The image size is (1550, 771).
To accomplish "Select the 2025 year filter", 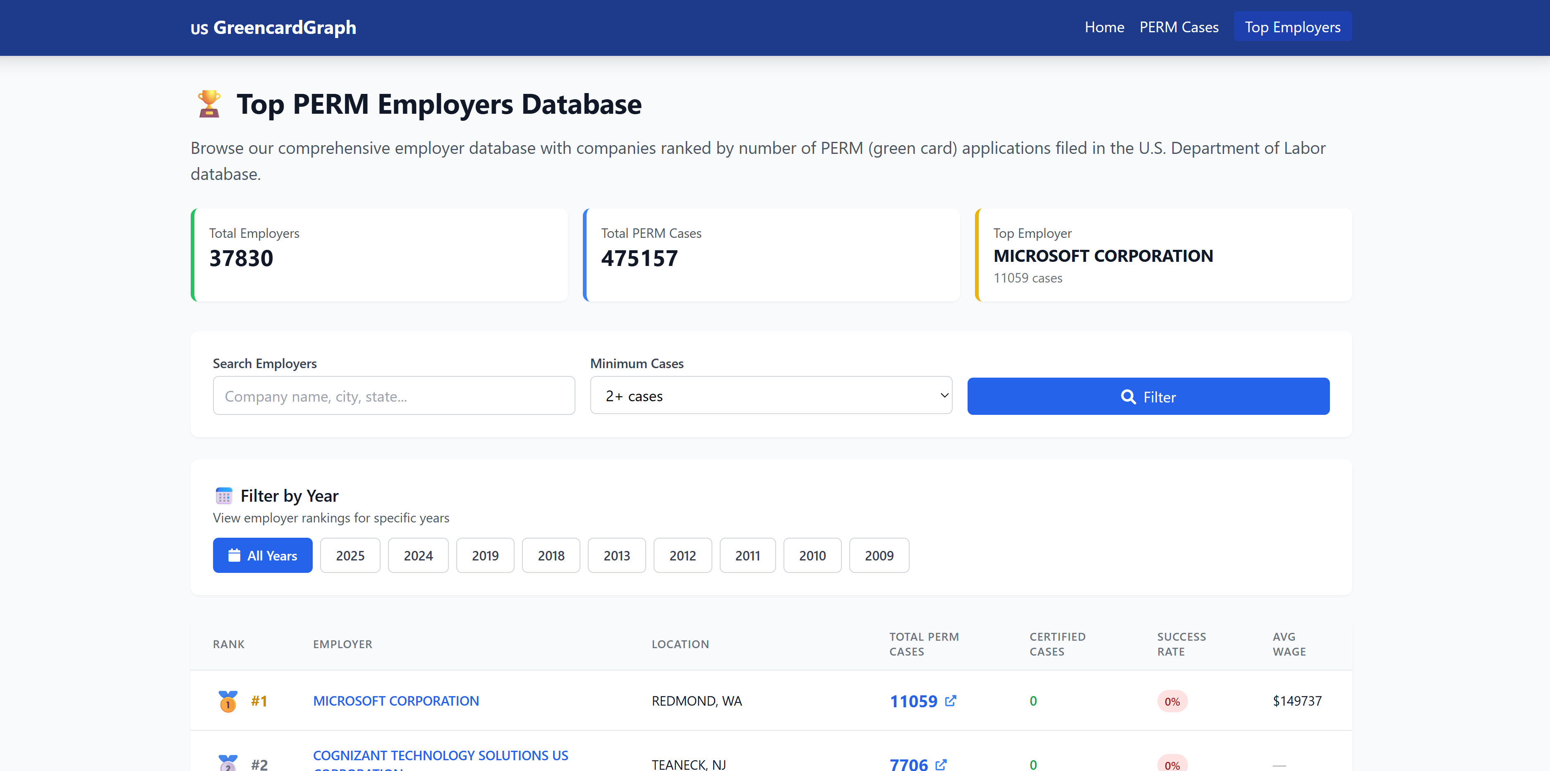I will [x=350, y=556].
